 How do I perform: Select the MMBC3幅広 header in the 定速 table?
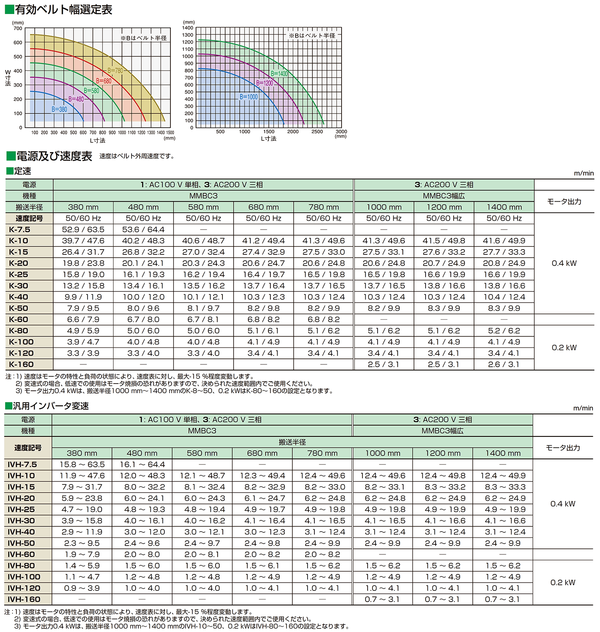point(444,196)
